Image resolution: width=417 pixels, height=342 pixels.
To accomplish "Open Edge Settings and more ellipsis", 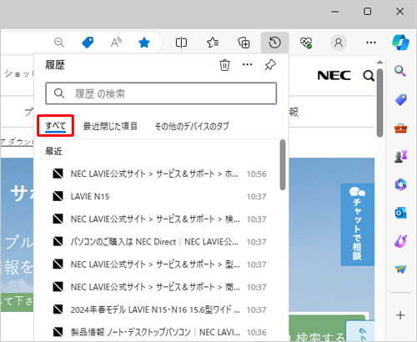I will 371,43.
